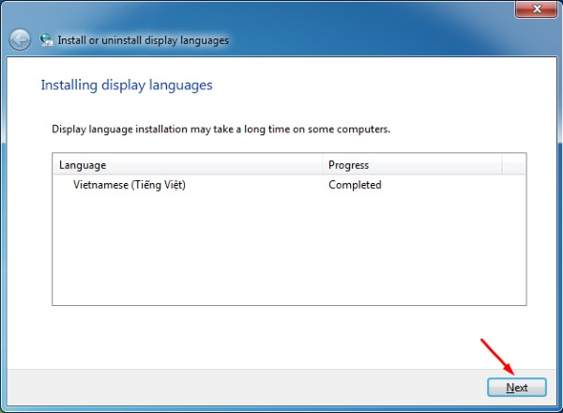Click the gray footer bar left of Next
This screenshot has width=563, height=413.
pos(244,386)
